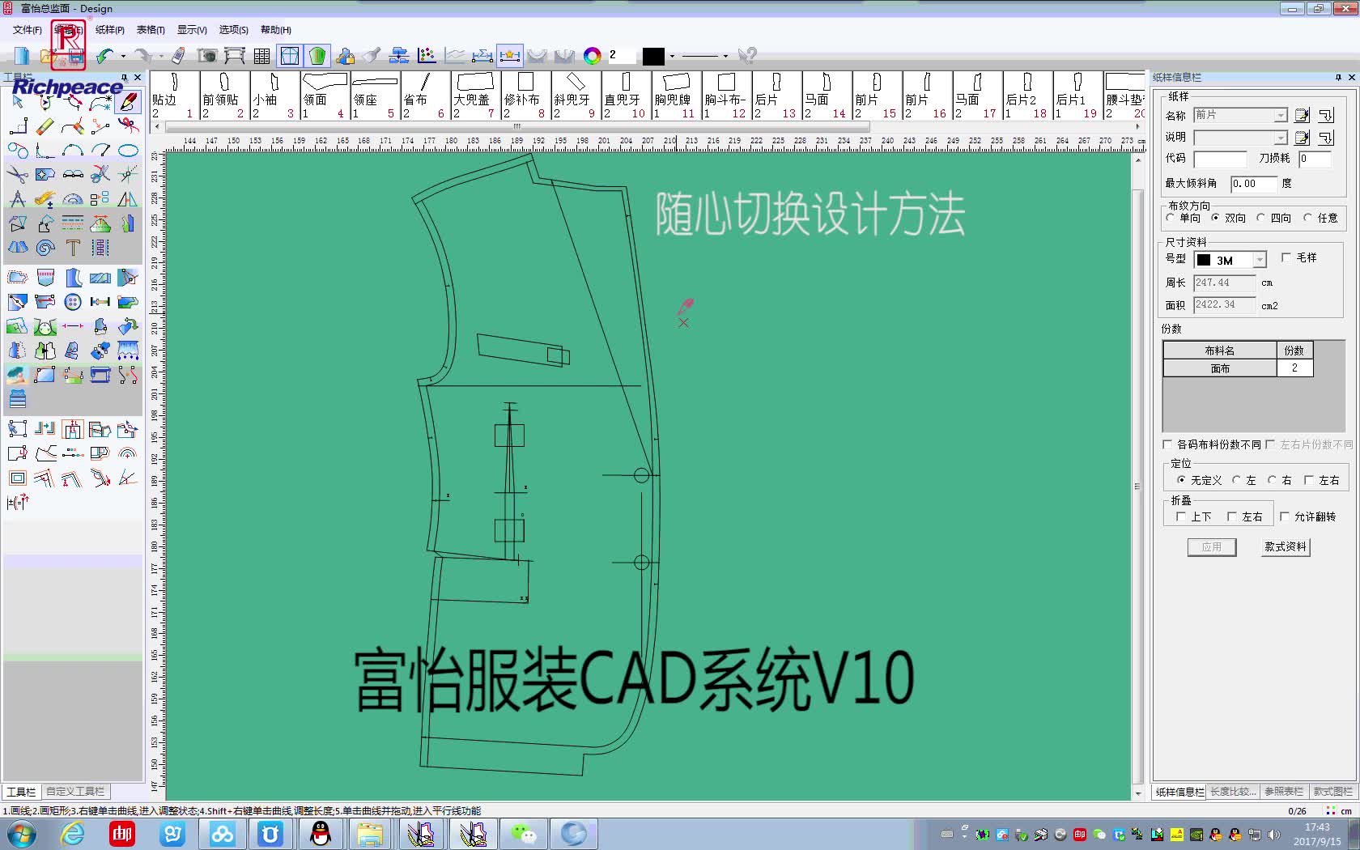Open the 显示(V) menu
Screen dimensions: 1360x850
(192, 30)
